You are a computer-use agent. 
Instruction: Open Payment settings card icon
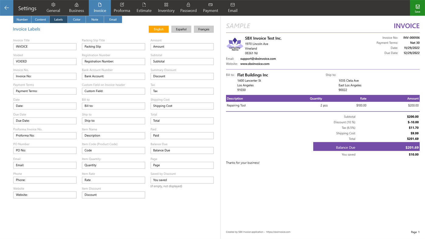click(x=210, y=8)
